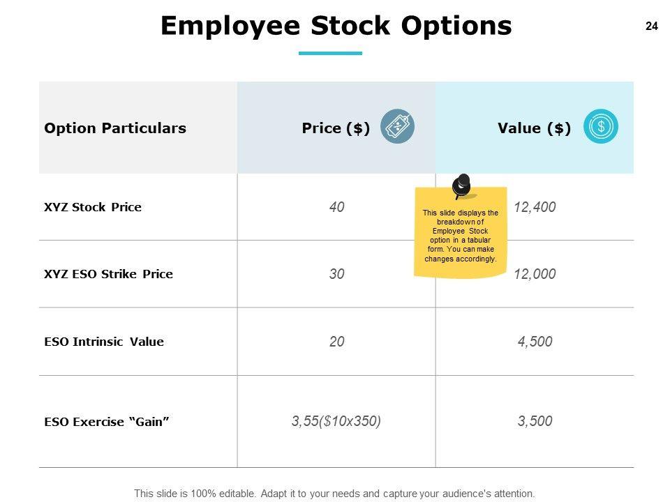Click the XYZ ESO Strike Price label
The image size is (670, 502).
pos(108,274)
